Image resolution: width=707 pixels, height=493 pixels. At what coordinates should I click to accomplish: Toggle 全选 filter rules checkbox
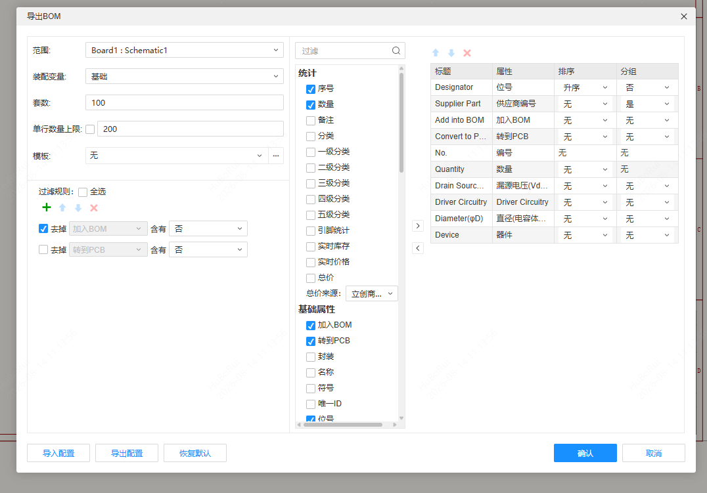(83, 192)
